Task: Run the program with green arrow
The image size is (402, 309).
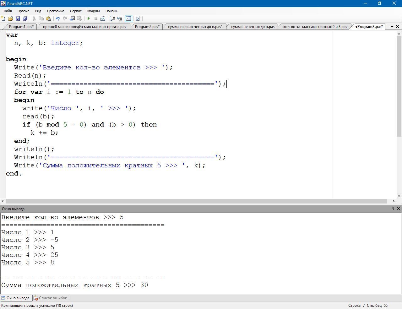Action: (x=89, y=19)
